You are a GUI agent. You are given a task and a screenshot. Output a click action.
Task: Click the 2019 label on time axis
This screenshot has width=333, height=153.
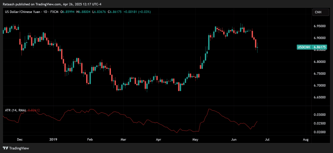pyautogui.click(x=53, y=139)
